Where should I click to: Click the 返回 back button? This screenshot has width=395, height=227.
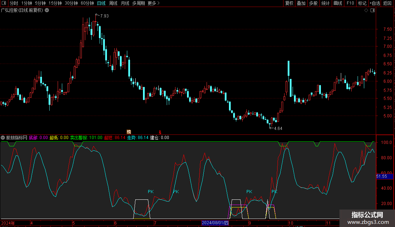[387, 3]
